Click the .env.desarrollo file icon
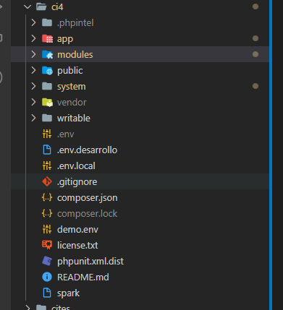The height and width of the screenshot is (310, 283). pyautogui.click(x=47, y=150)
